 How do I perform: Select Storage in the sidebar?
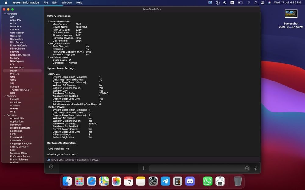tap(14, 87)
